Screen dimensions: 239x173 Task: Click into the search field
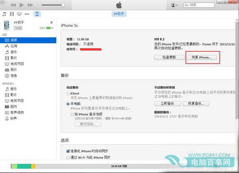(199, 5)
